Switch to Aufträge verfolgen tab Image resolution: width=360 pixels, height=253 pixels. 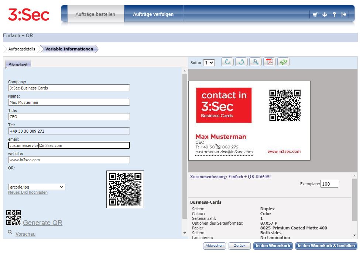pyautogui.click(x=153, y=14)
